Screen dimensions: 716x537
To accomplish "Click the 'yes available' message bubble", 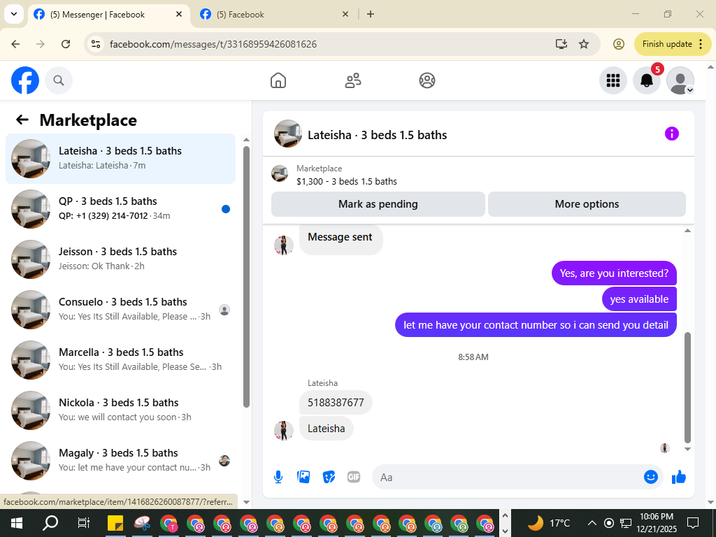I will pyautogui.click(x=639, y=299).
